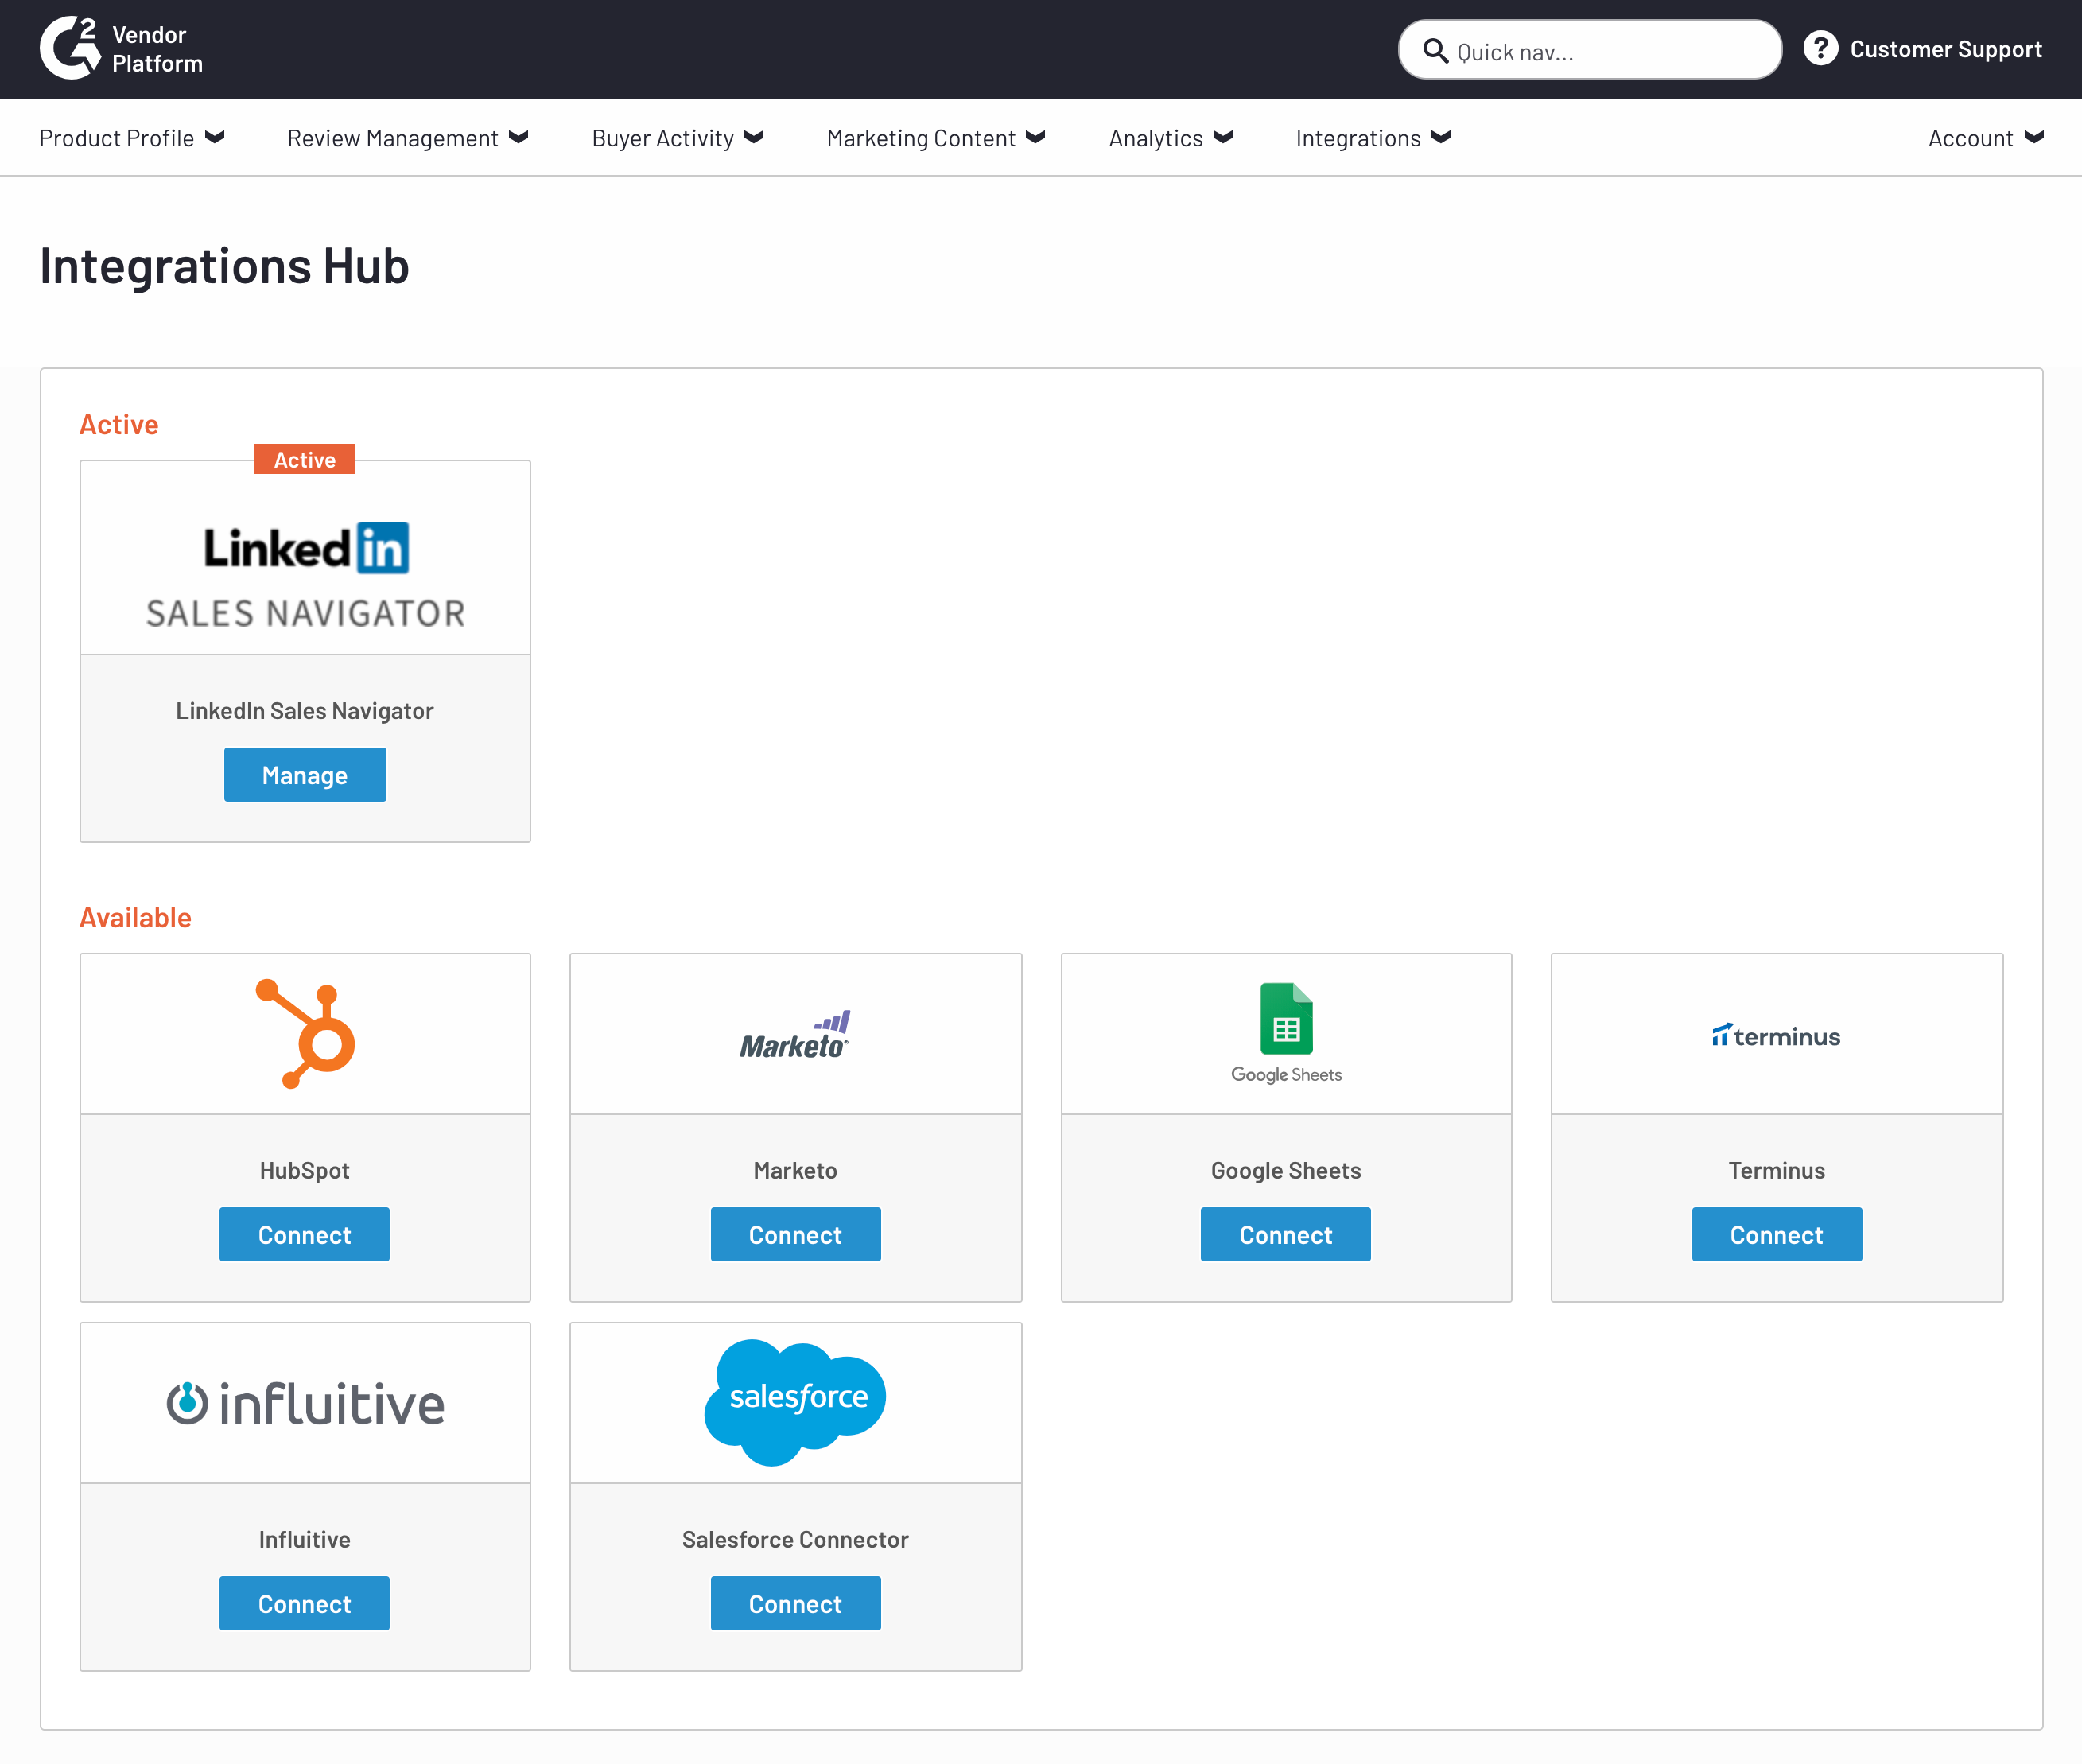Expand the Analytics chevron

point(1223,137)
